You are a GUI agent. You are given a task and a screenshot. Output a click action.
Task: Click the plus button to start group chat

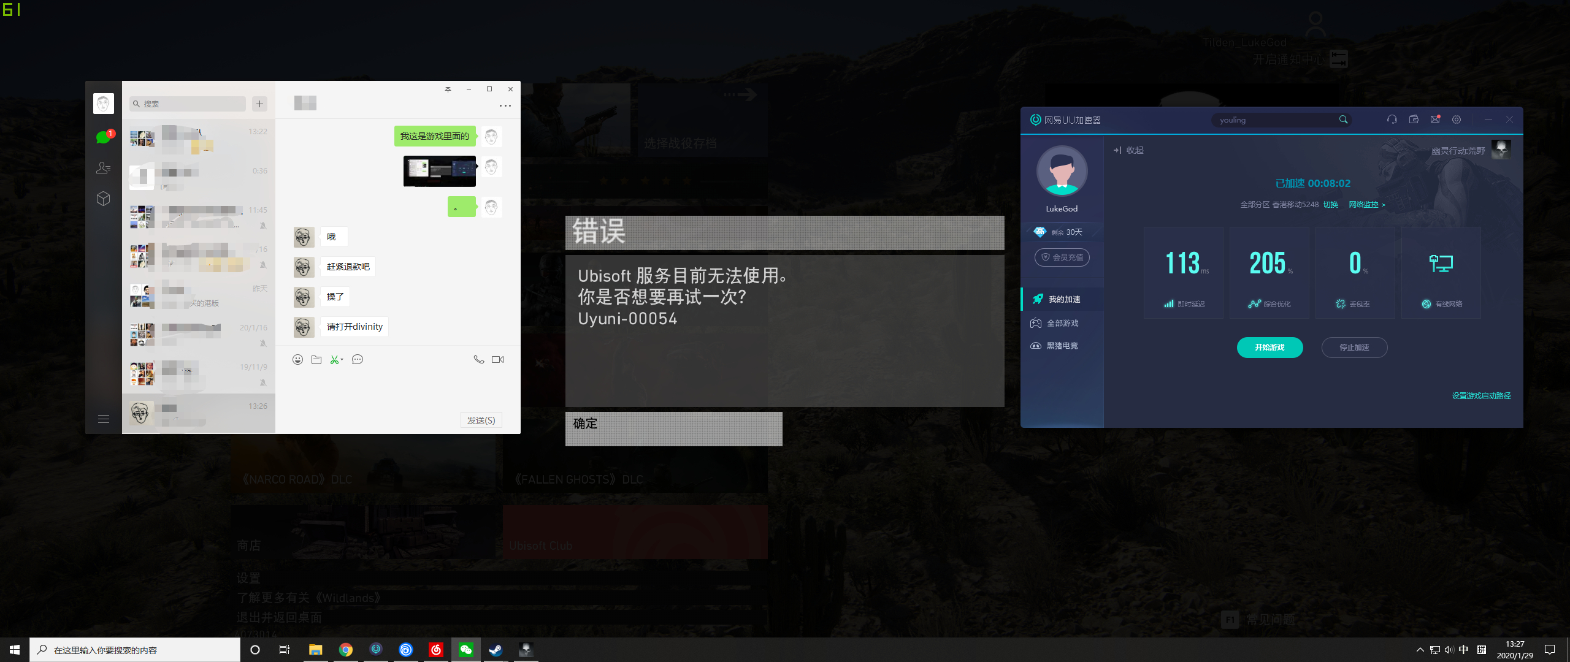coord(259,104)
